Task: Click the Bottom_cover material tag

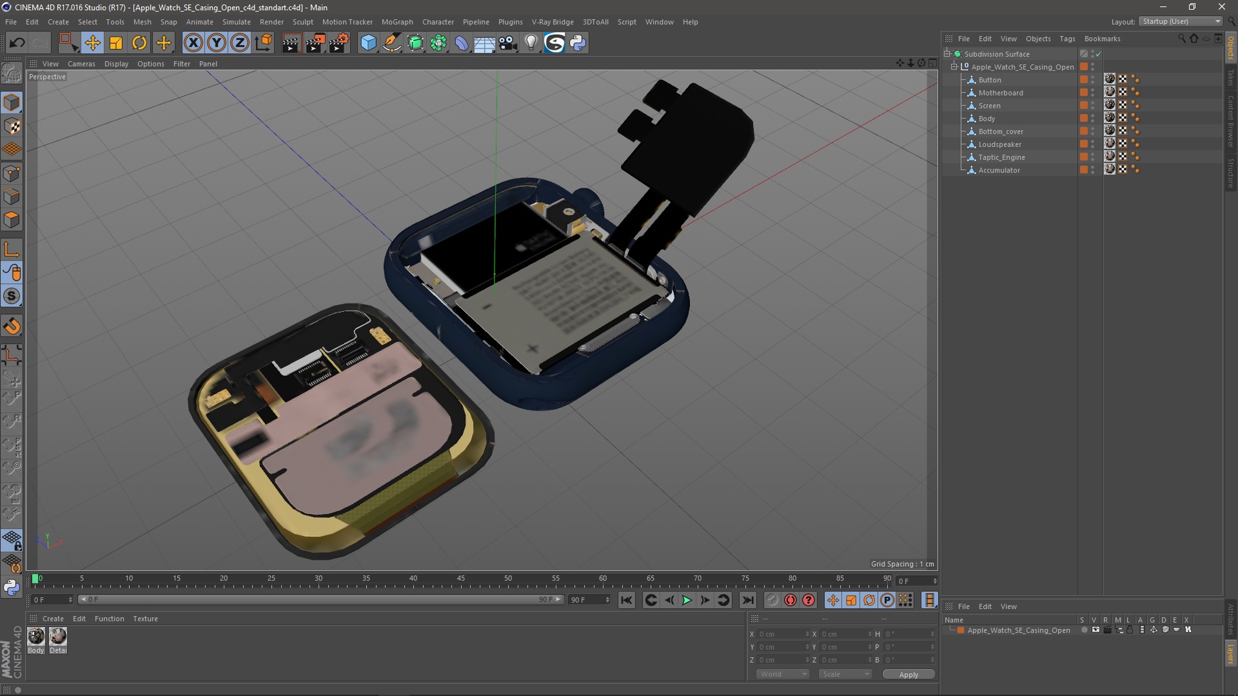Action: coord(1110,131)
